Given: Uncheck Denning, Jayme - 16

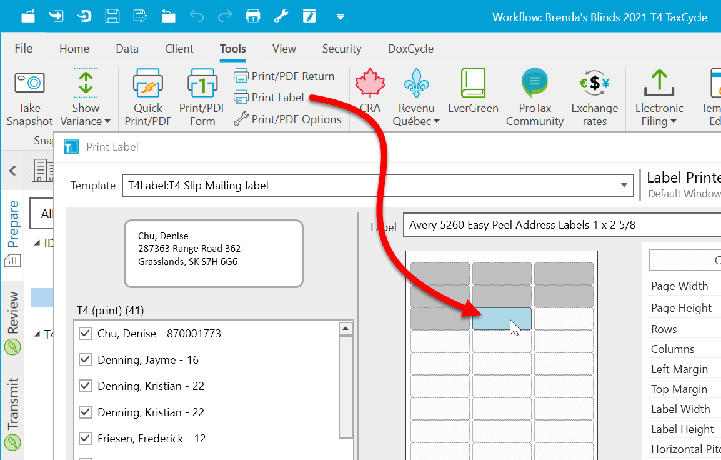Looking at the screenshot, I should point(85,359).
